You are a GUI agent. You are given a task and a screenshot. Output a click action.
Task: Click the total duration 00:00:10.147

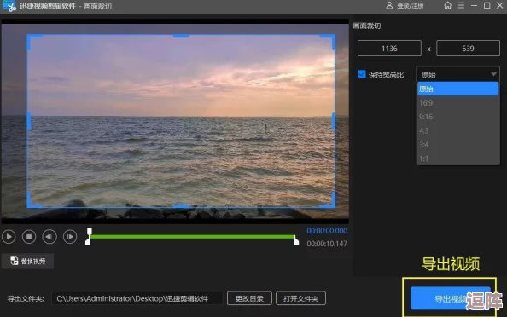[x=327, y=244]
